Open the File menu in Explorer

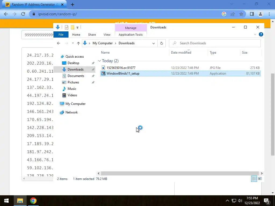coord(61,35)
